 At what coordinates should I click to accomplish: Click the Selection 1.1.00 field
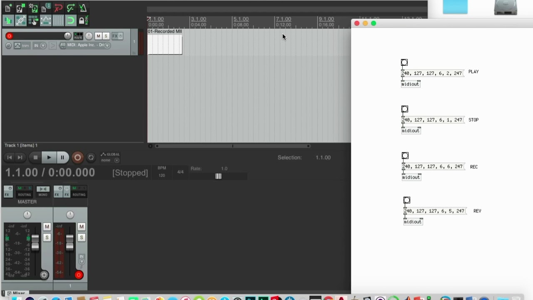(x=323, y=157)
